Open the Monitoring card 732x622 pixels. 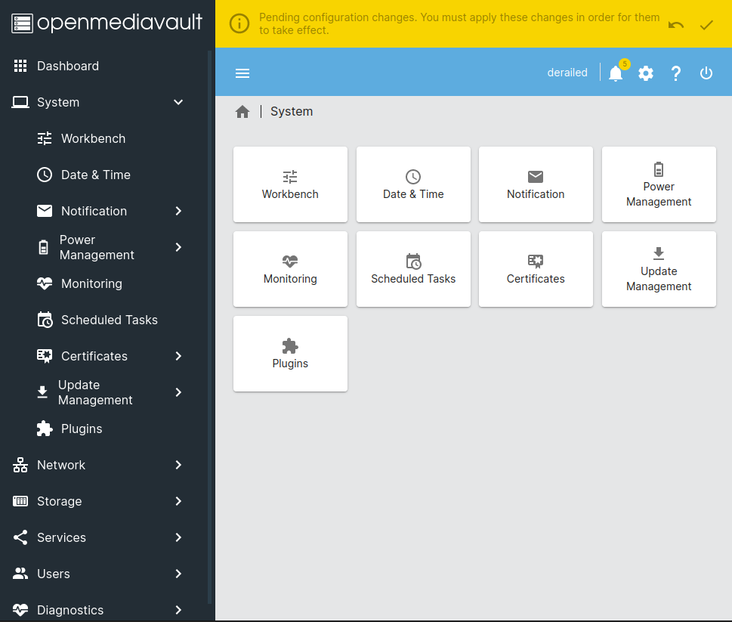[290, 269]
